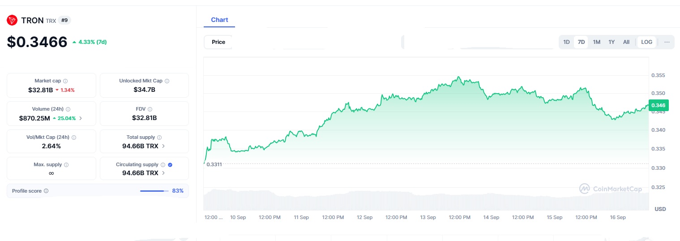Click the verified badge beside Circulating supply
The width and height of the screenshot is (680, 241).
point(170,165)
